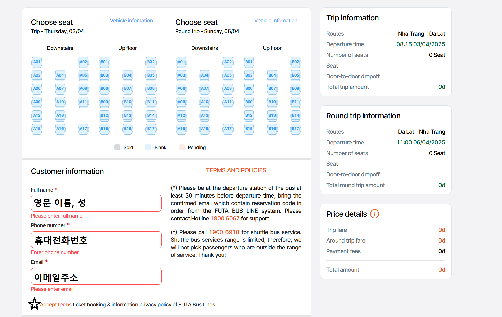The height and width of the screenshot is (317, 502).
Task: Select seat A11 on outbound trip
Action: click(x=83, y=102)
